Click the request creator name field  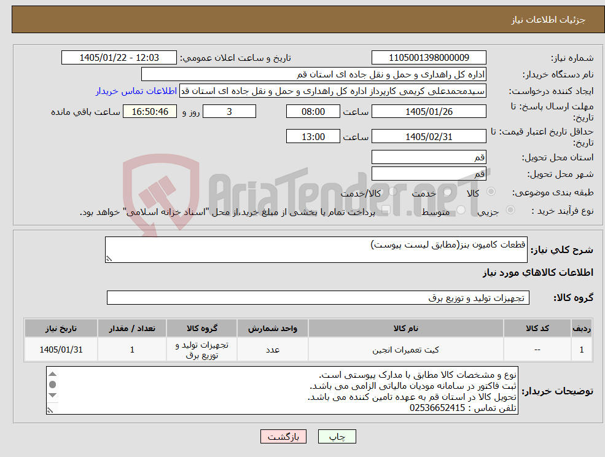coord(333,91)
